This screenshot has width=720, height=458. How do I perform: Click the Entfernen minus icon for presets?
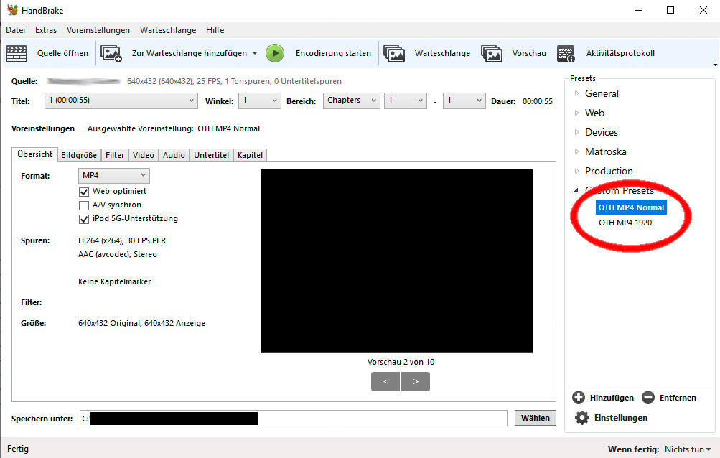[x=648, y=398]
